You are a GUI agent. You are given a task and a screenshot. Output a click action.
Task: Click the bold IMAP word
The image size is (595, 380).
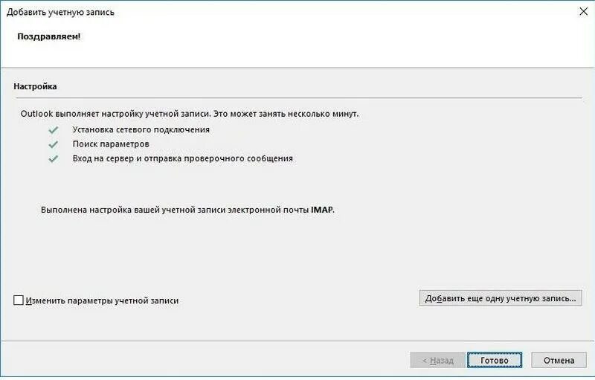[322, 210]
